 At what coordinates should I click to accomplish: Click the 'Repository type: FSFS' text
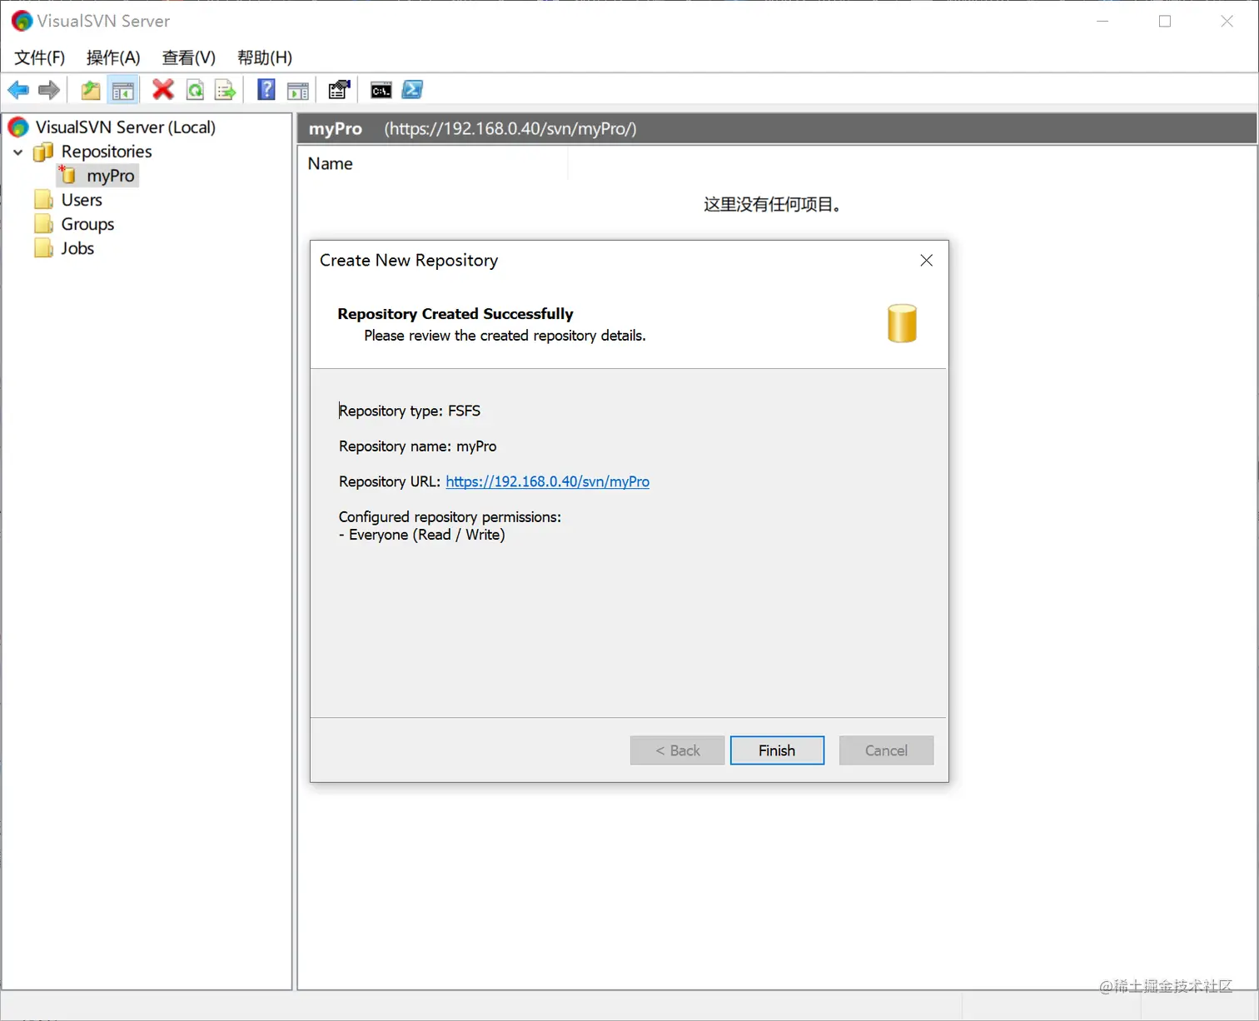[410, 411]
